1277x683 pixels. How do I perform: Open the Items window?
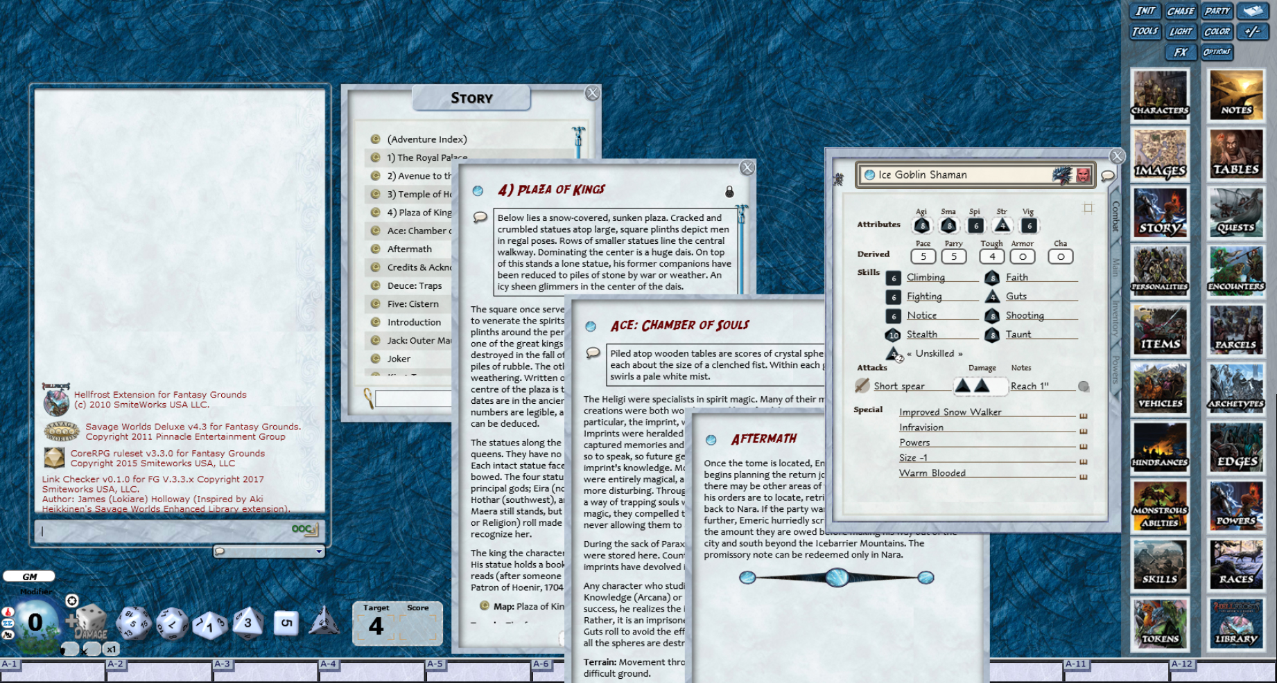[1160, 329]
